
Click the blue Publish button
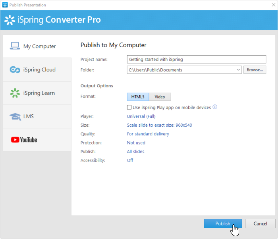223,224
